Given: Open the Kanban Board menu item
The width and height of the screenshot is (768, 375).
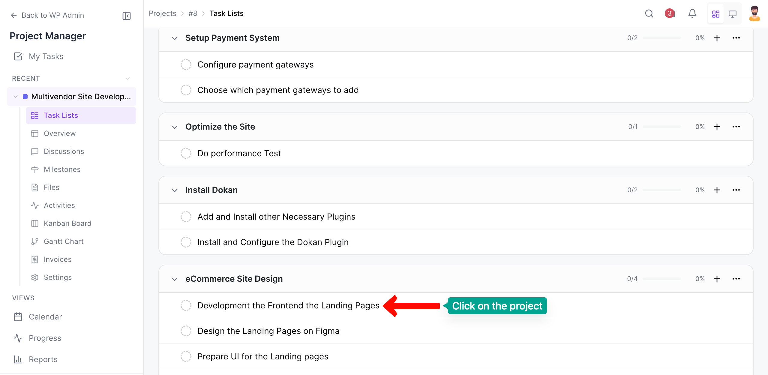Looking at the screenshot, I should (67, 223).
